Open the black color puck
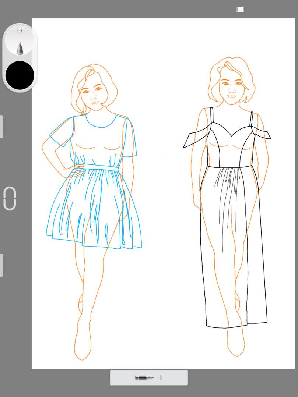This screenshot has width=298, height=397. click(x=20, y=75)
